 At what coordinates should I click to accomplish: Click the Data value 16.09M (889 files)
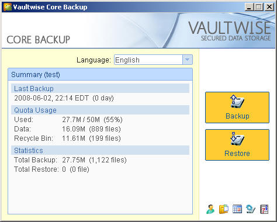point(91,129)
